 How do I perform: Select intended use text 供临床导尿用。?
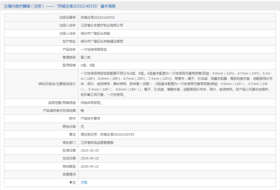click(91, 103)
